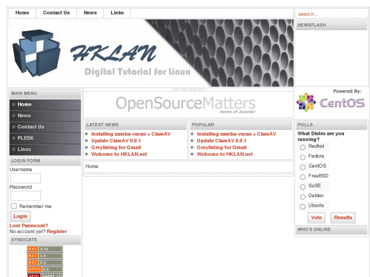Screen dimensions: 370x277
Task: Select the Debian poll option
Action: [x=303, y=197]
